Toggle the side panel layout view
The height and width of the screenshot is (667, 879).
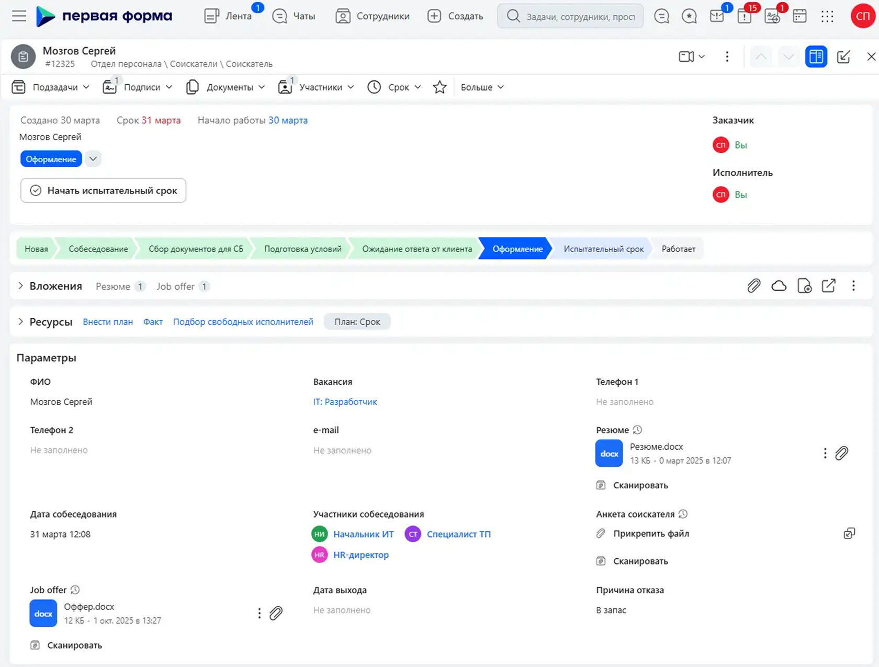tap(816, 56)
